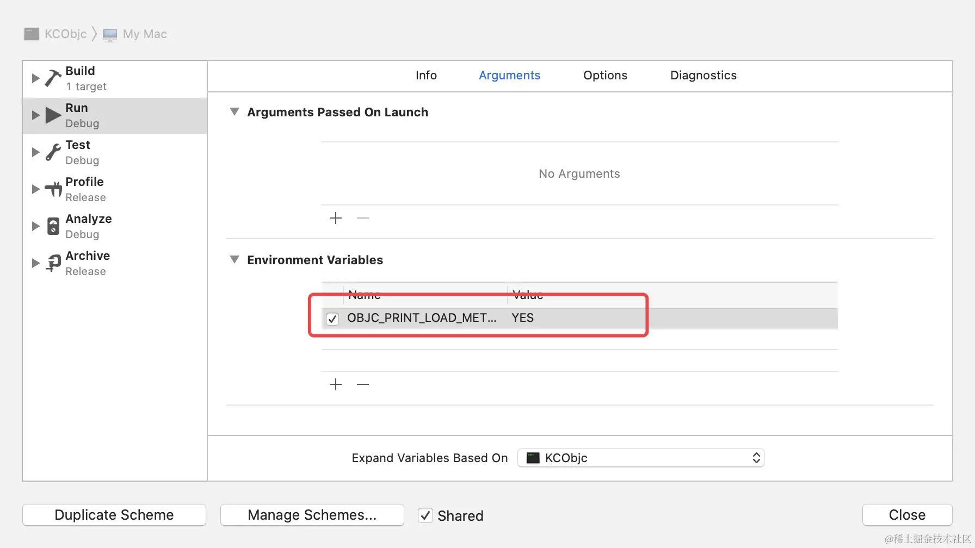Screen dimensions: 975x548
Task: Select the YES value field
Action: coord(523,318)
